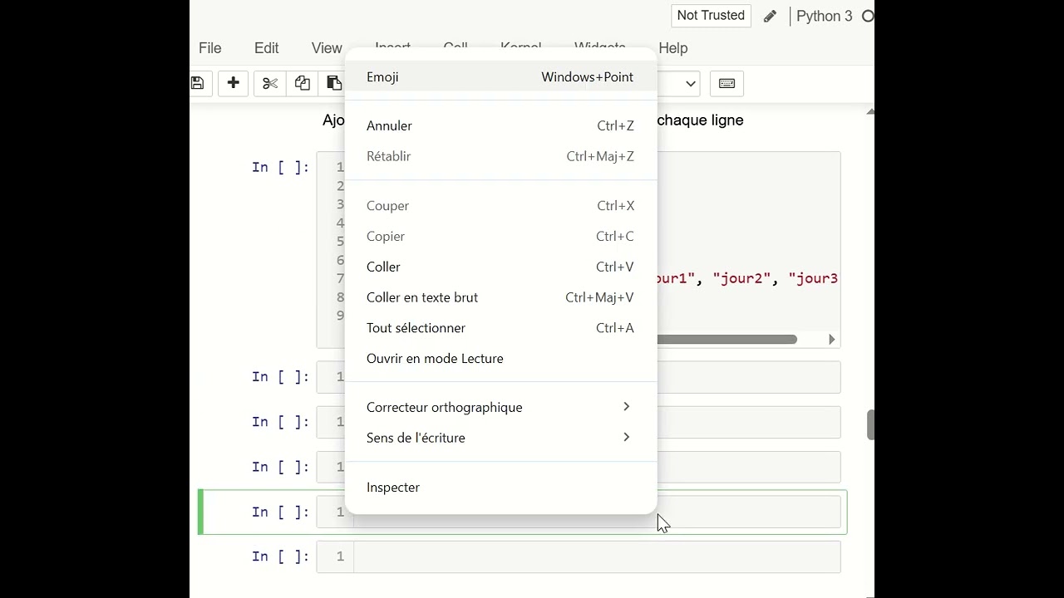Image resolution: width=1064 pixels, height=598 pixels.
Task: Open the command palette keyboard icon
Action: 727,83
